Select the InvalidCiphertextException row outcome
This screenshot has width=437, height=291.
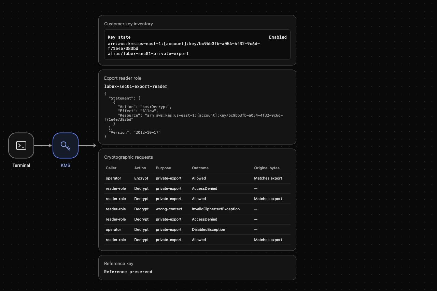[216, 209]
